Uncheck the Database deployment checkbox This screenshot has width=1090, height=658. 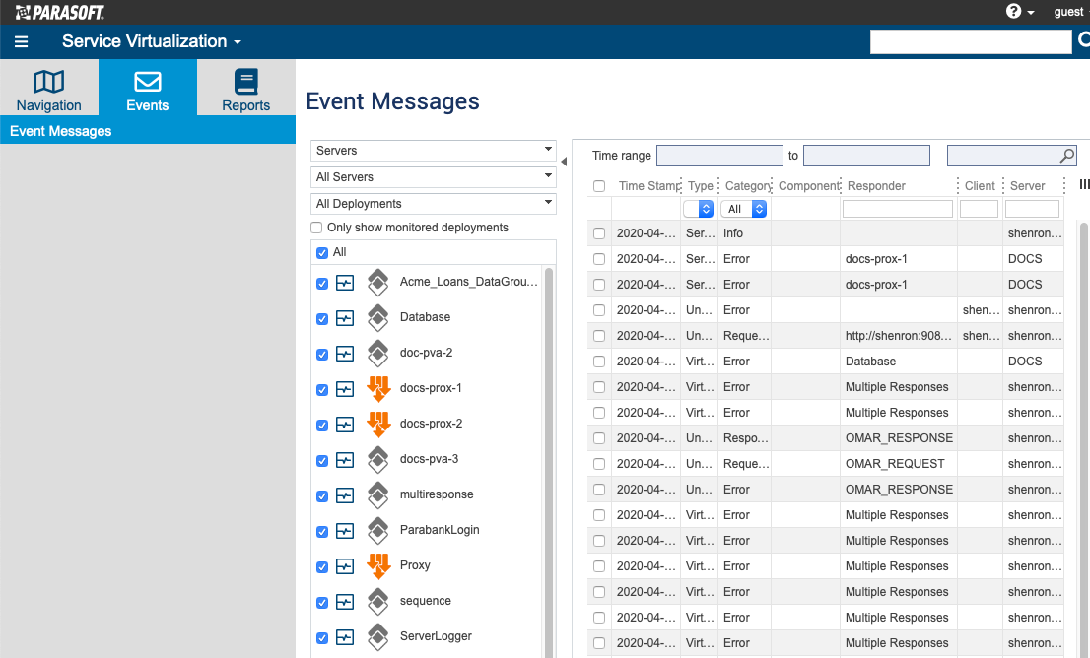[x=322, y=319]
